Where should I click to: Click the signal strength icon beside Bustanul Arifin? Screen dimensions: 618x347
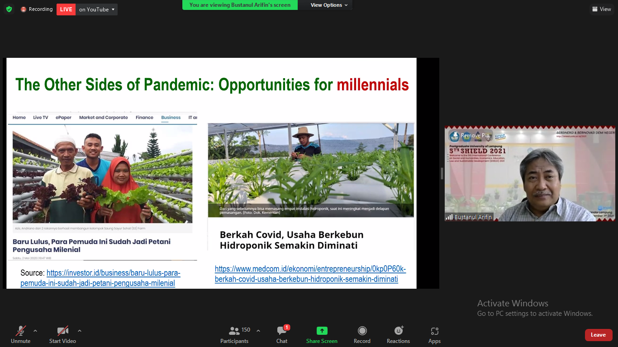[449, 217]
